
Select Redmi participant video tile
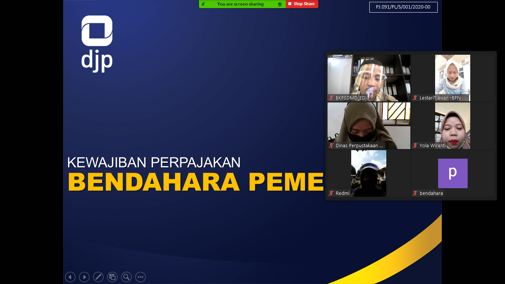pyautogui.click(x=369, y=173)
